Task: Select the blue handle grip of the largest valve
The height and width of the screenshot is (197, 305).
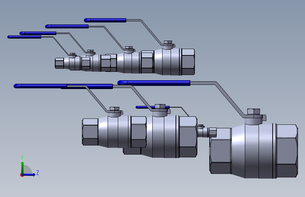Action: [x=154, y=83]
